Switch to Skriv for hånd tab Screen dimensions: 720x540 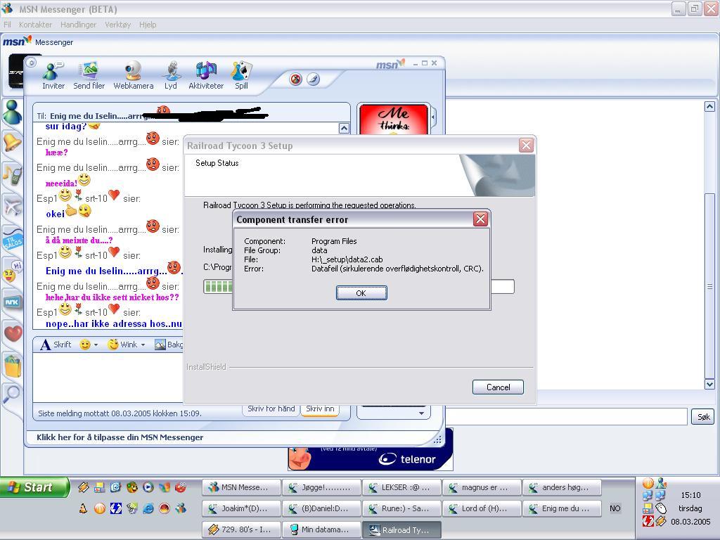point(271,409)
